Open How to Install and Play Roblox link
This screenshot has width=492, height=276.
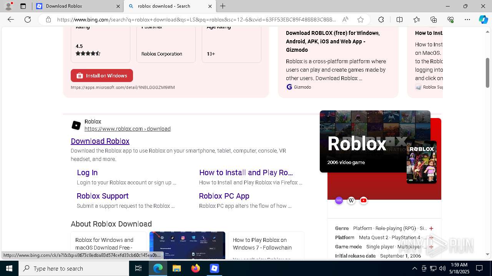[x=246, y=172]
